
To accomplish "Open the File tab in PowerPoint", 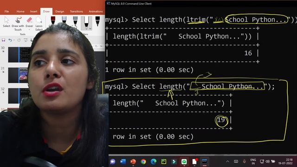I will pos(6,11).
